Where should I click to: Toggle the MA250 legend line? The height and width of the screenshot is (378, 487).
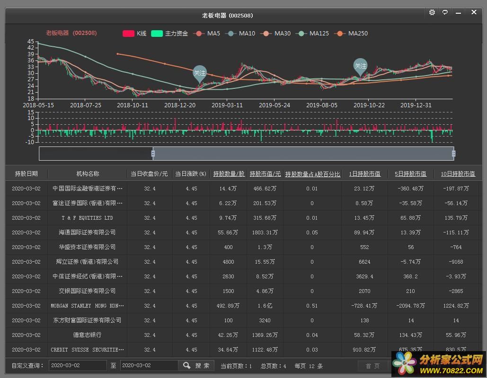351,34
